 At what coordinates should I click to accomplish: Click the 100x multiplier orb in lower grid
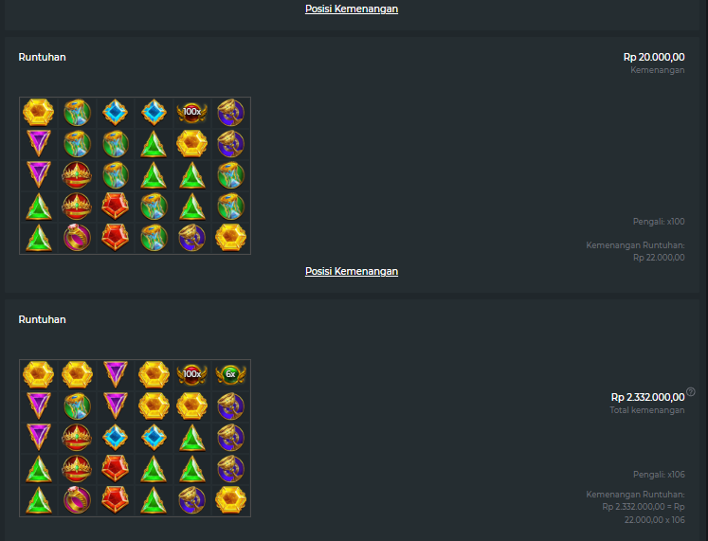pos(191,375)
